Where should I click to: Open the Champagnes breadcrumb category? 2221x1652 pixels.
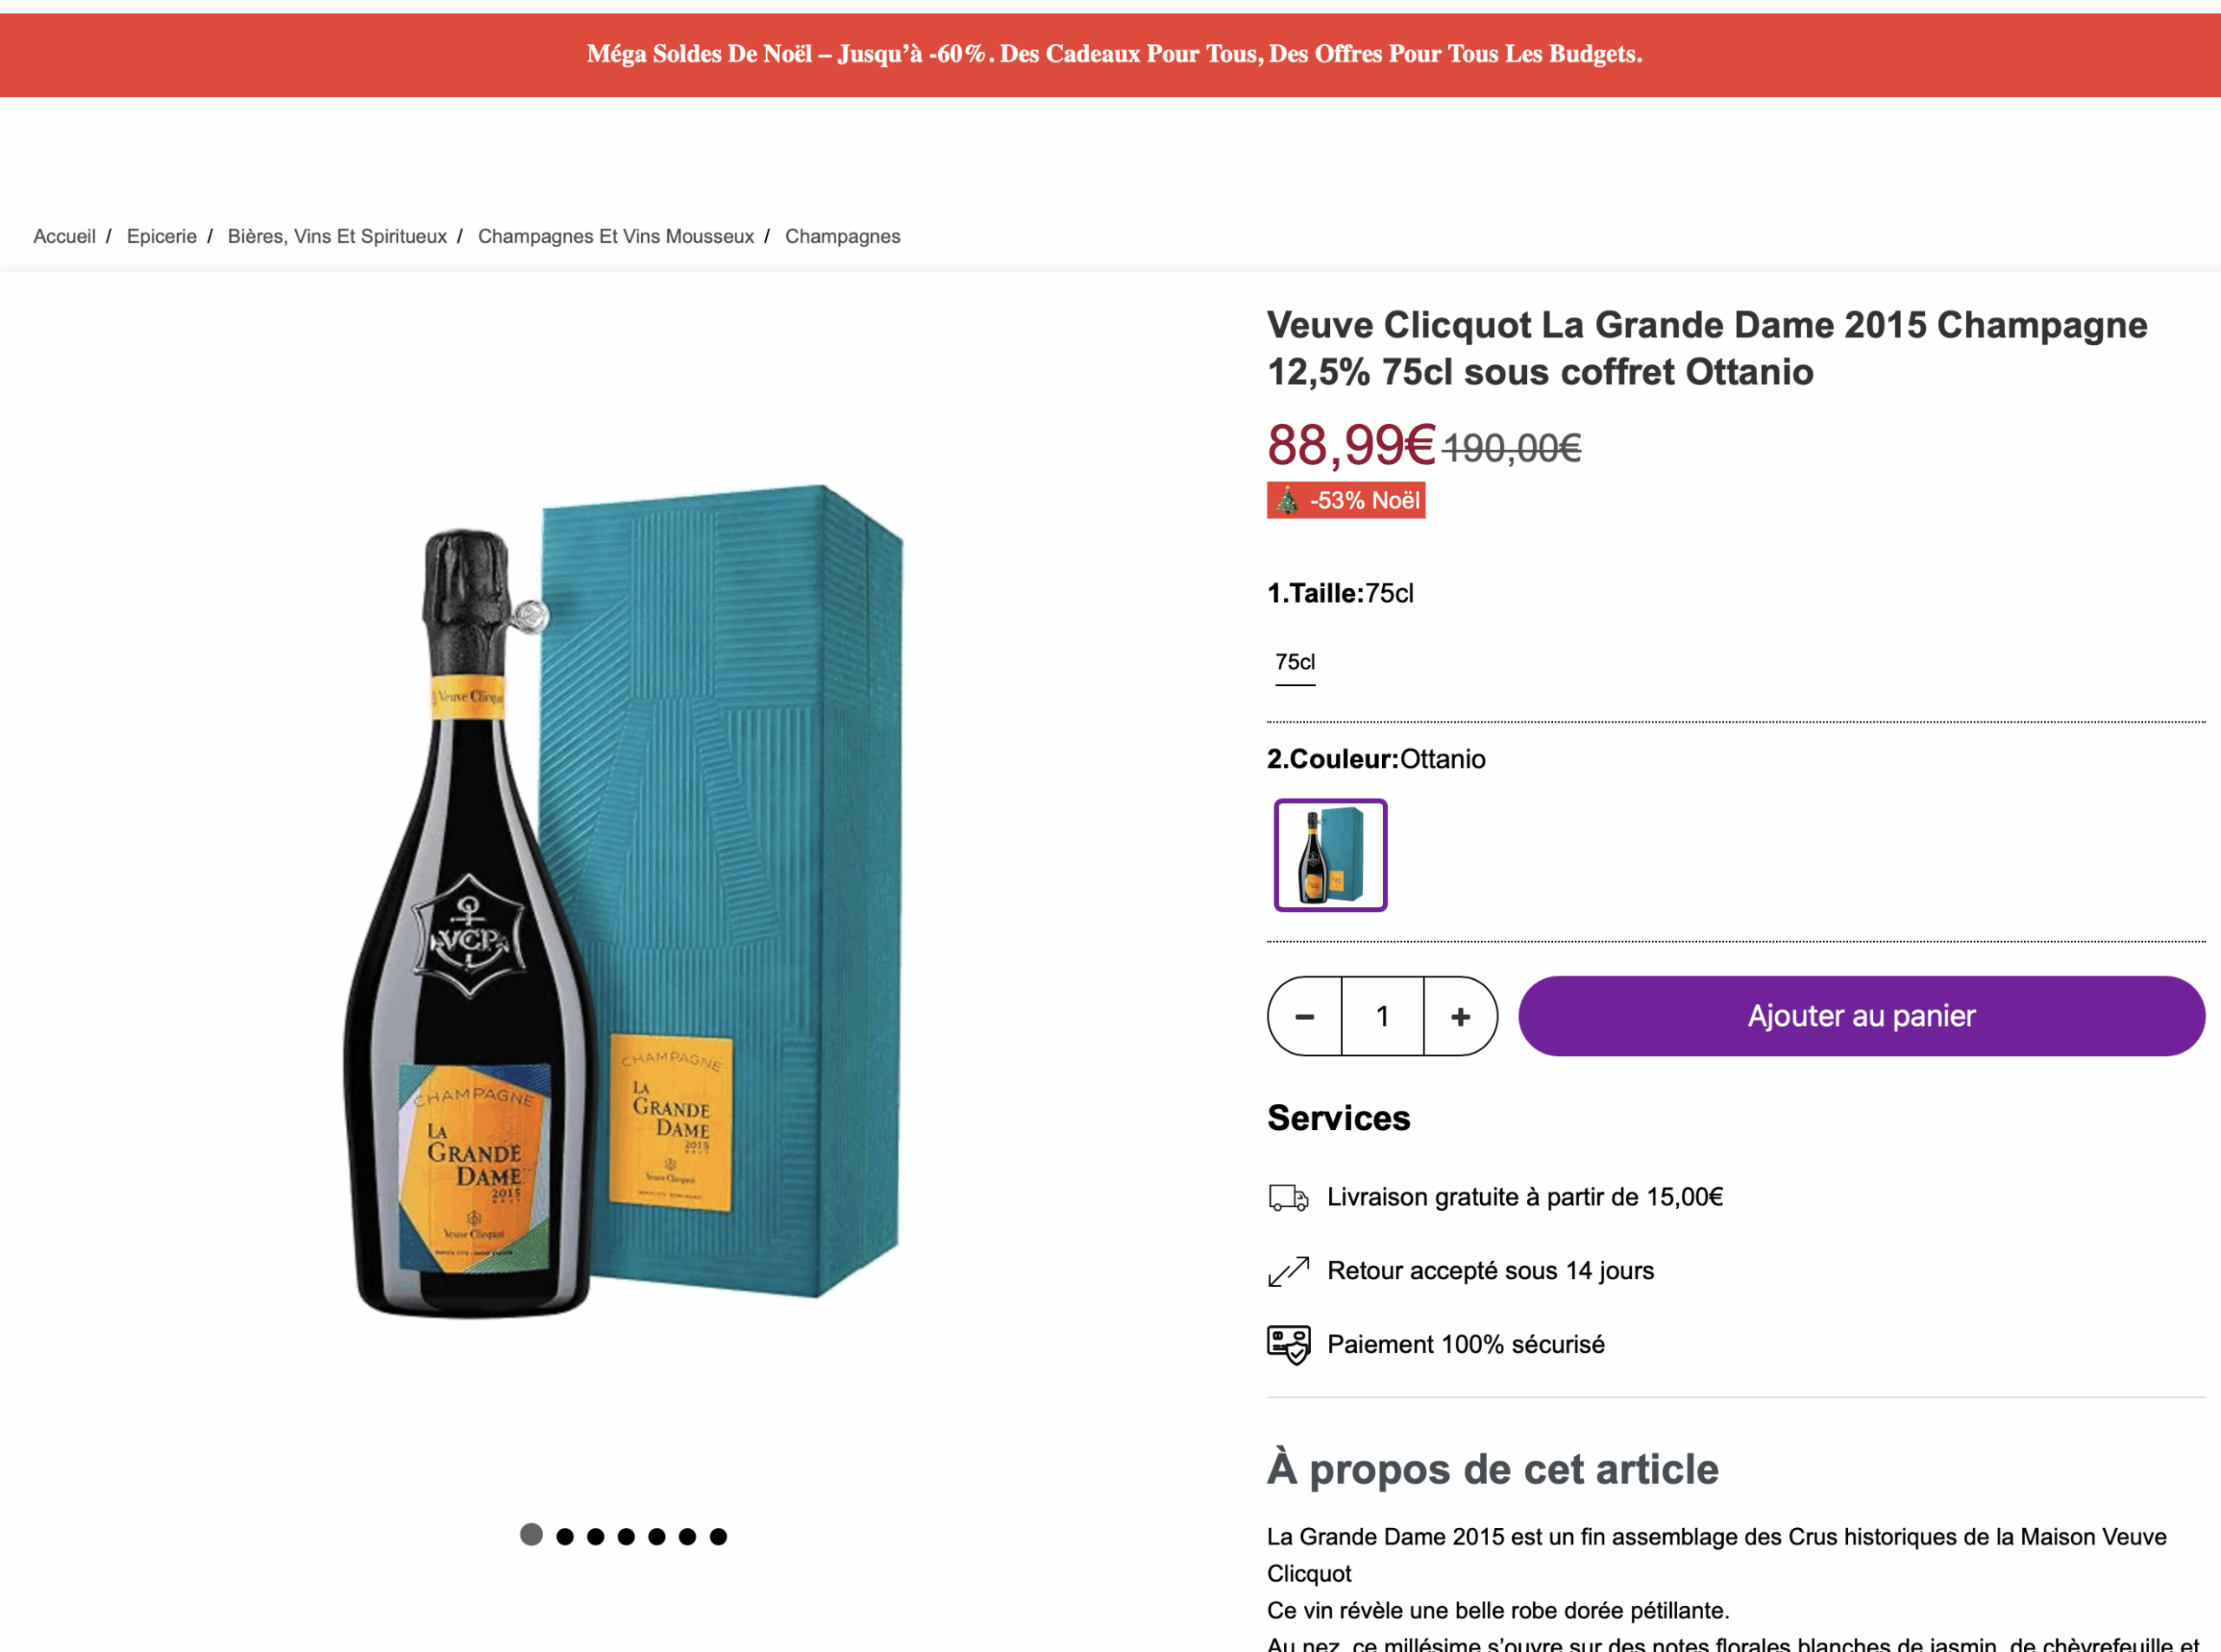coord(842,236)
